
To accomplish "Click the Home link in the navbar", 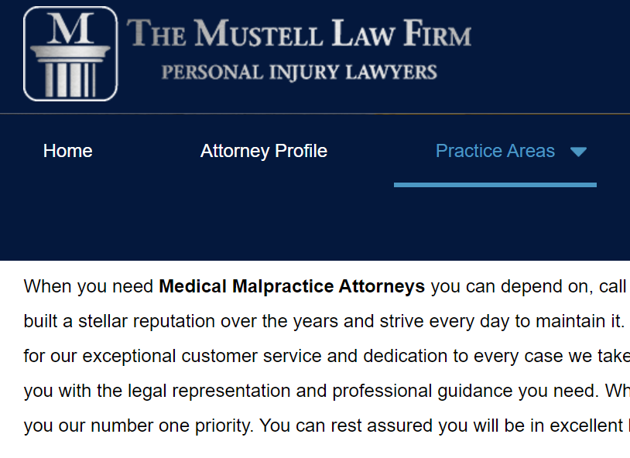I will click(x=67, y=151).
